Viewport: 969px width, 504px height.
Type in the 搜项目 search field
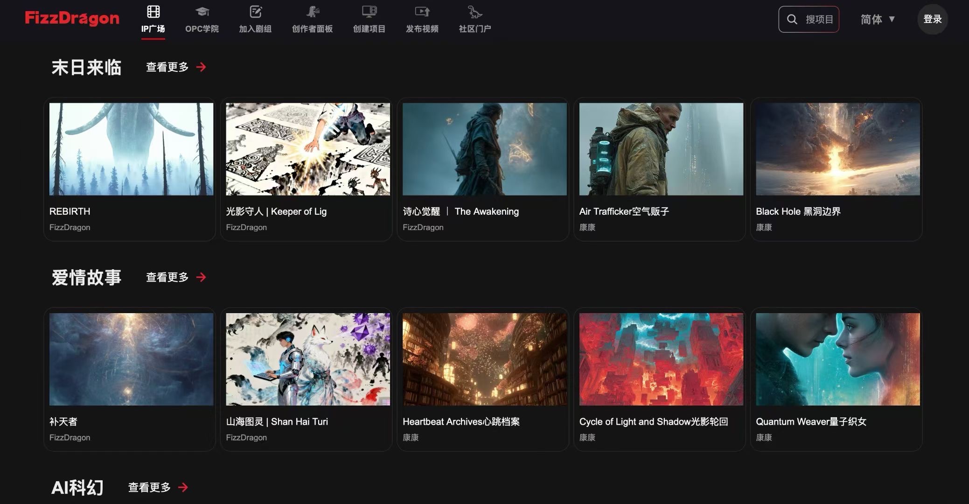[x=819, y=19]
